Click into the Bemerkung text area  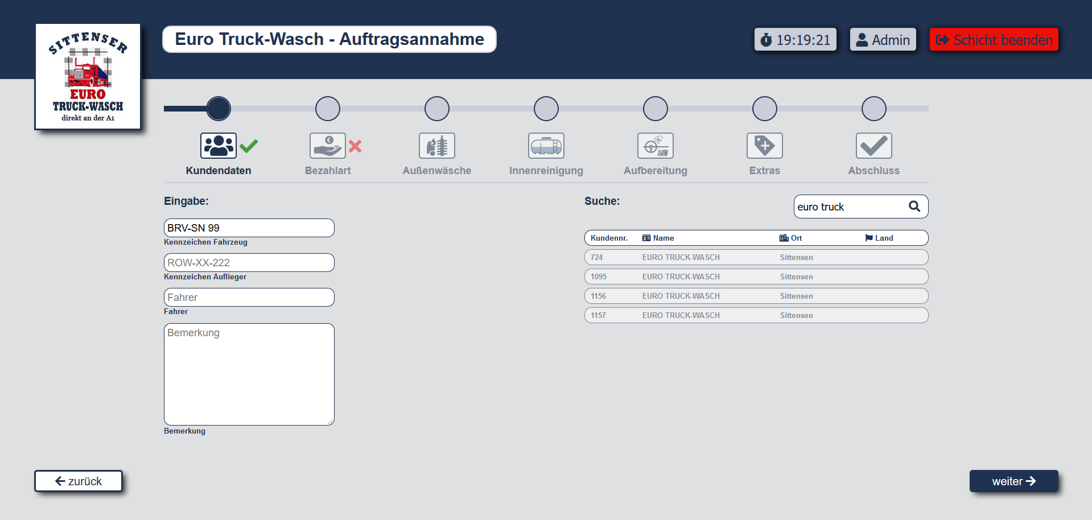click(249, 374)
